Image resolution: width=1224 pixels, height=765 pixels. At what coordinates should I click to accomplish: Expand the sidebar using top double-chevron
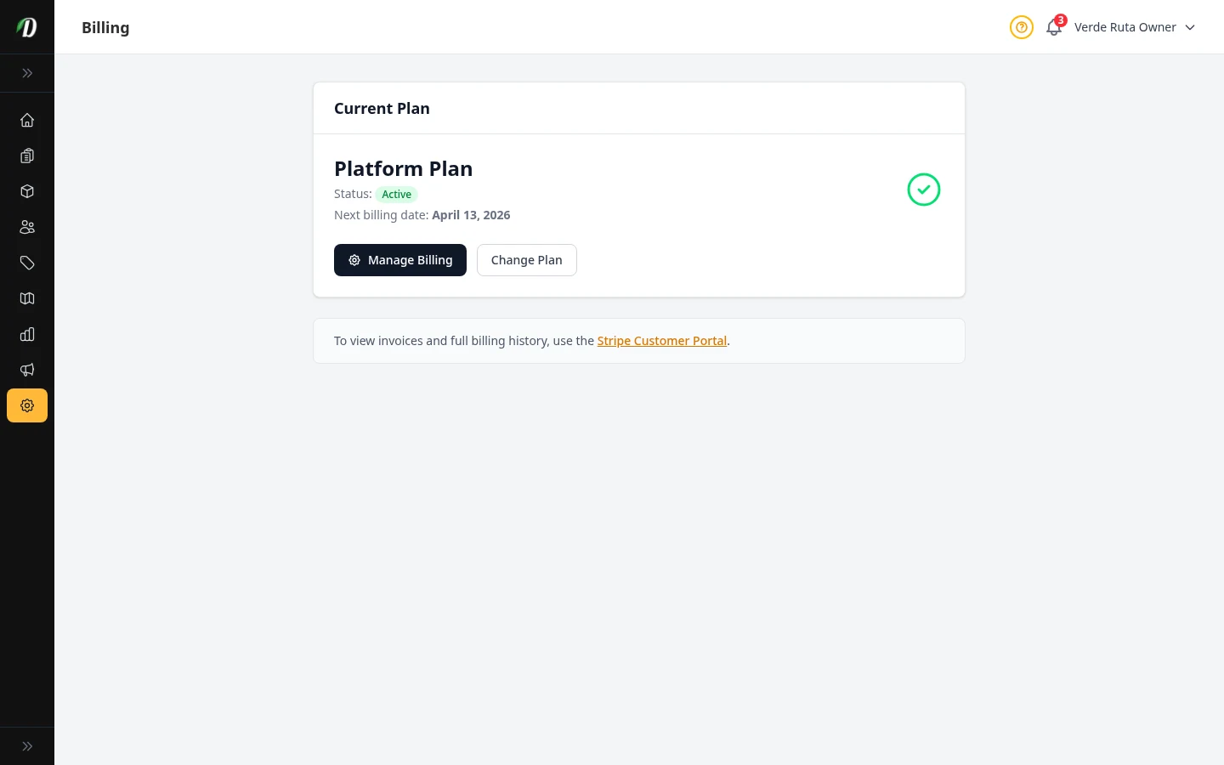click(27, 73)
